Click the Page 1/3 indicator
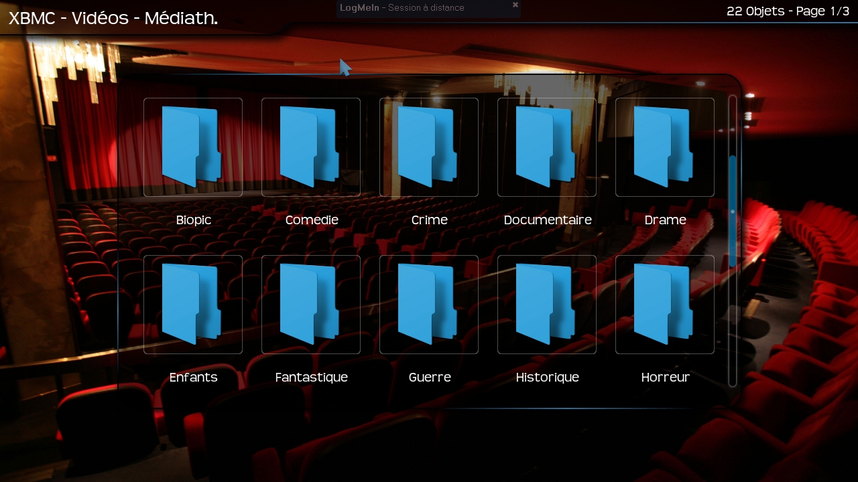This screenshot has height=482, width=858. 822,11
